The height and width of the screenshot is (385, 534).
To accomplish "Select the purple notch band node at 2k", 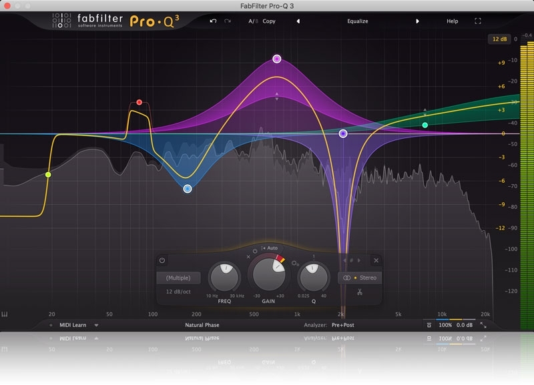I will 343,133.
